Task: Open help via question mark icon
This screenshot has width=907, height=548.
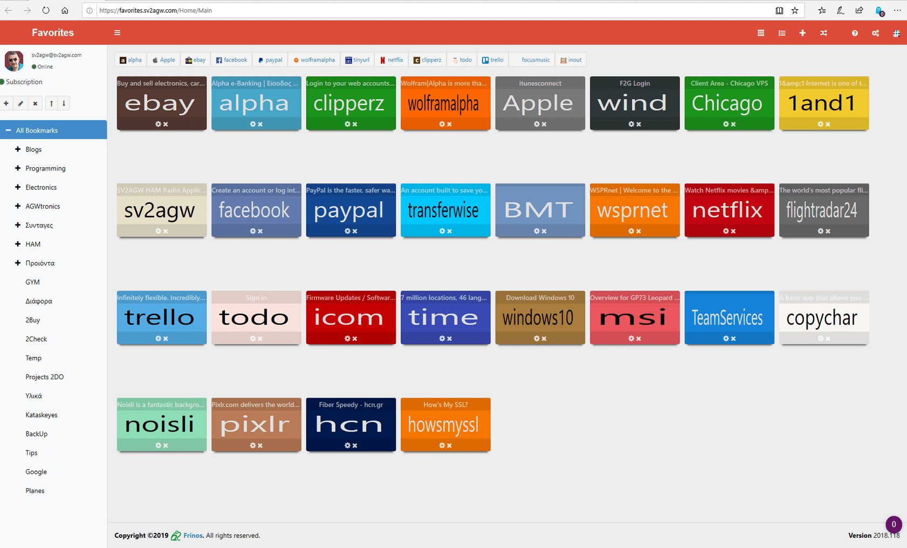Action: 855,33
